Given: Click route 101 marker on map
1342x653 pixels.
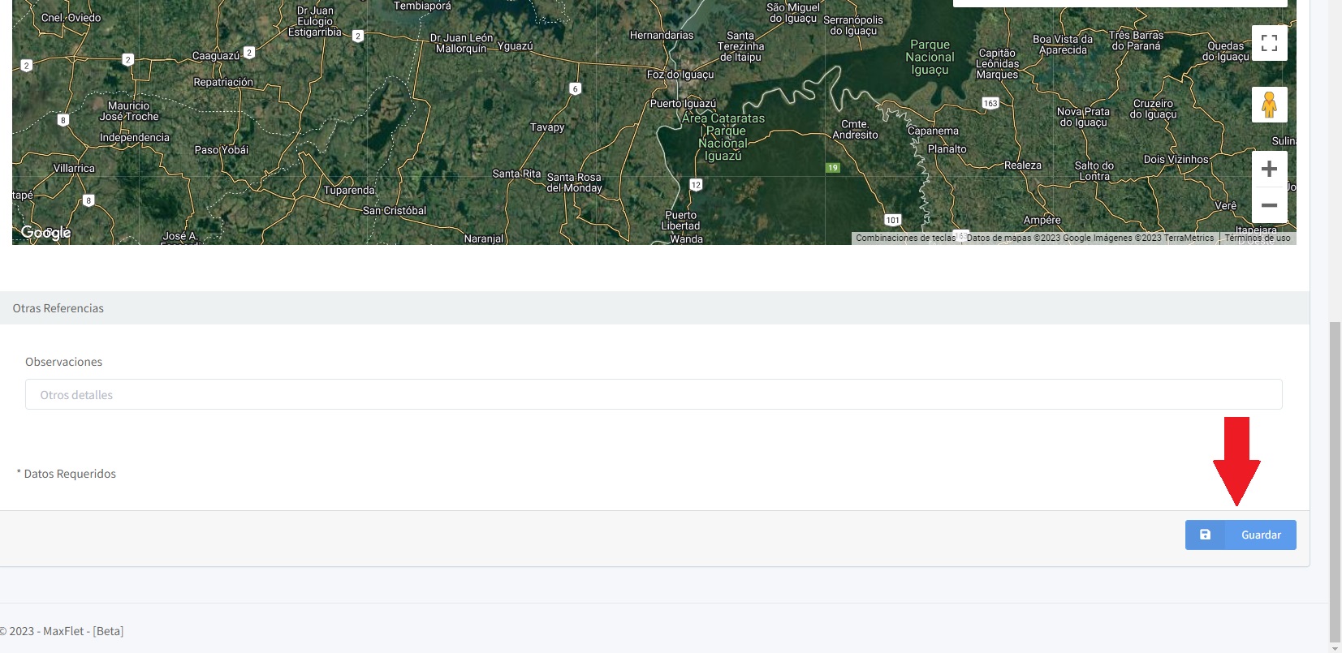Looking at the screenshot, I should click(x=892, y=220).
